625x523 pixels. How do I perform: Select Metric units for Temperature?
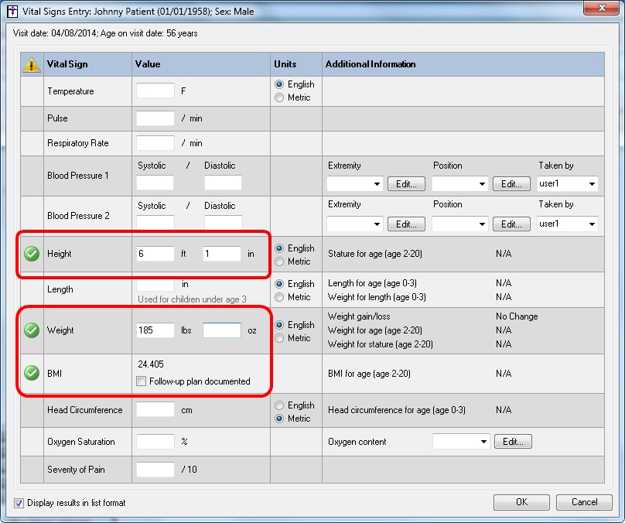click(x=279, y=97)
